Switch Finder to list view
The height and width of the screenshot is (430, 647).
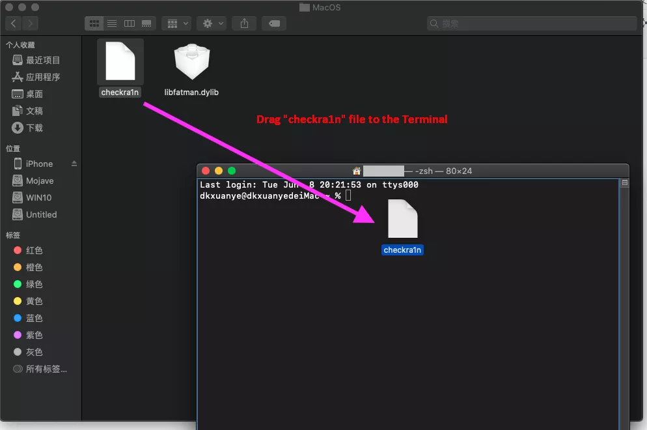112,23
